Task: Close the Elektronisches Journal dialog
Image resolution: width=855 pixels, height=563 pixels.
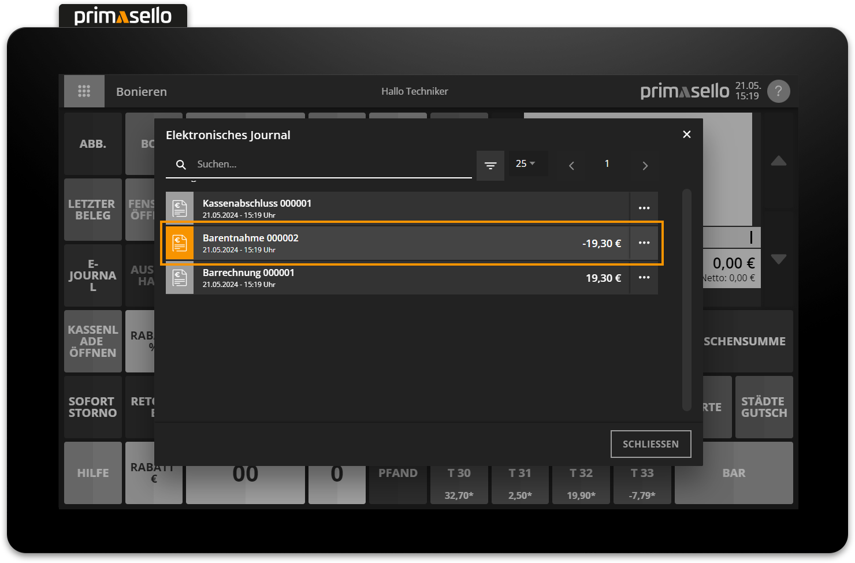Action: (x=686, y=135)
